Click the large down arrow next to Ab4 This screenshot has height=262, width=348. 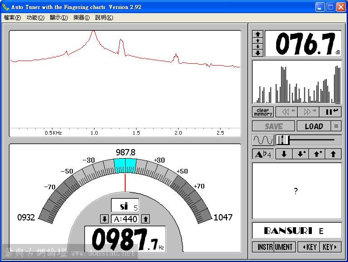click(x=284, y=154)
